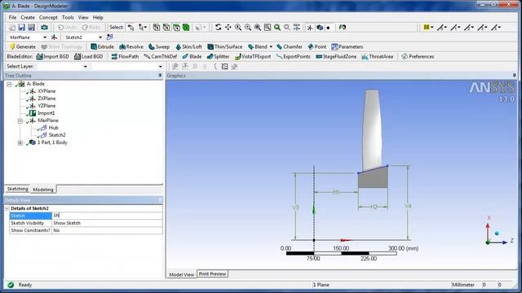The image size is (522, 293).
Task: Toggle Display Plane icon
Action: click(x=310, y=27)
